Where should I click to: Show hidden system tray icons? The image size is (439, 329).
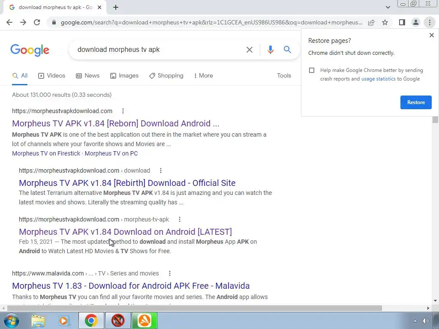[415, 321]
